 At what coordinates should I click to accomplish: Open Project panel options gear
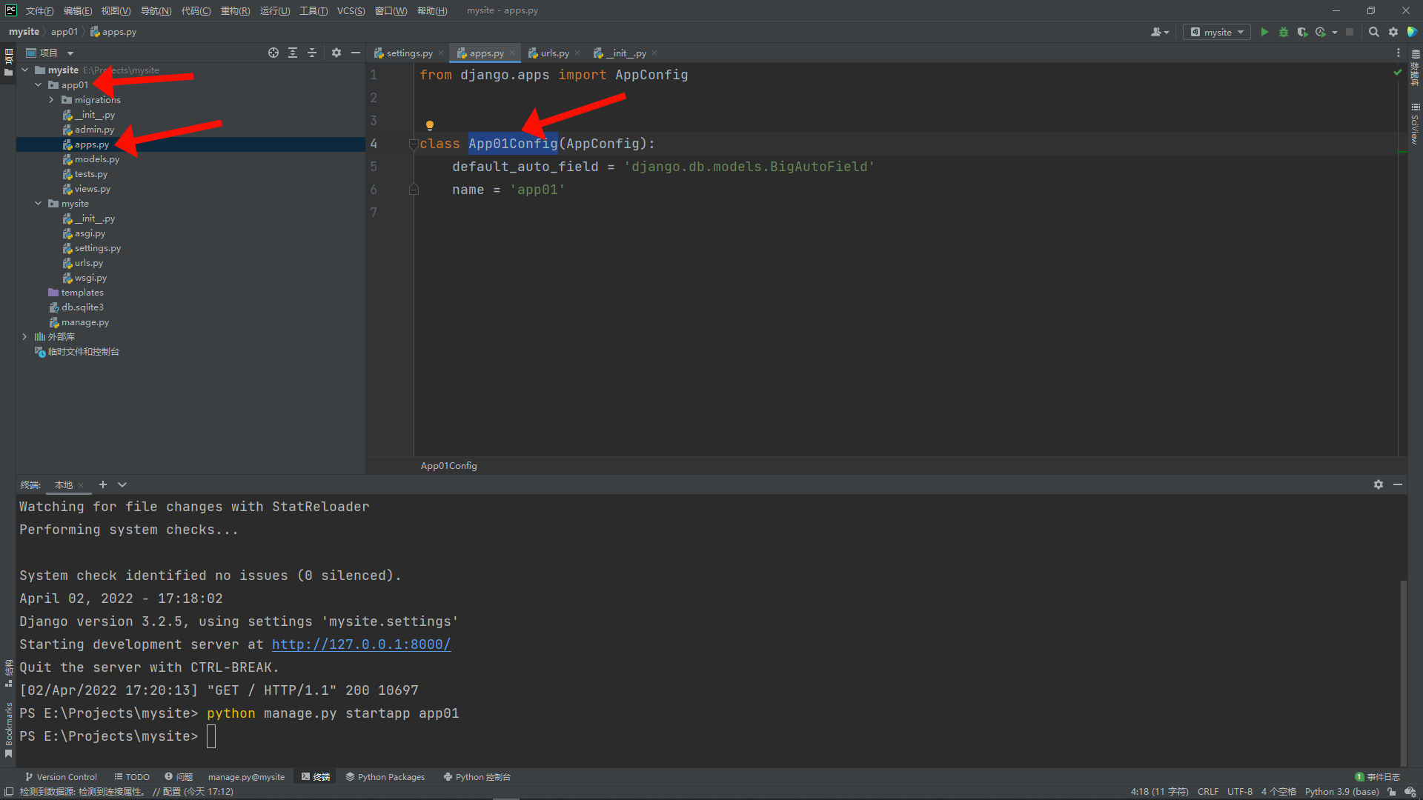(336, 53)
